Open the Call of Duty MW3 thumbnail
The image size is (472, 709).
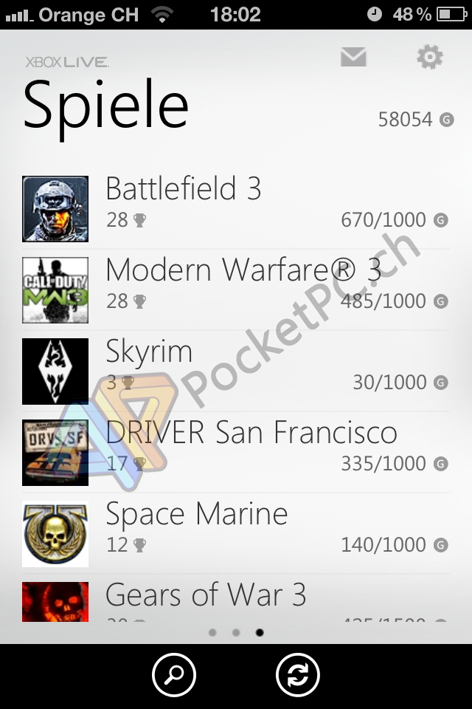point(55,290)
